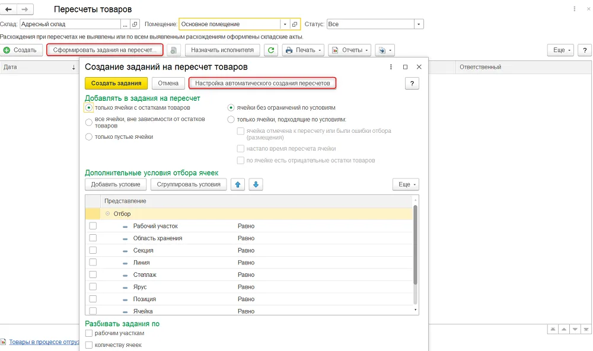Open the Склад field selection ellipsis

tap(125, 24)
